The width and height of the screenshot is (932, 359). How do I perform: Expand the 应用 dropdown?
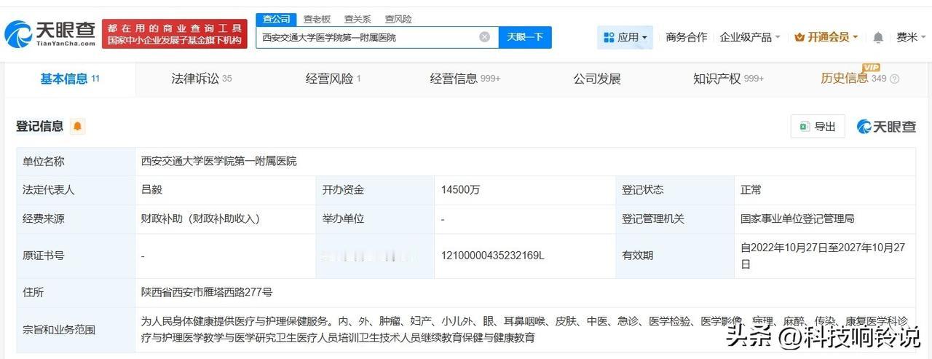coord(625,37)
